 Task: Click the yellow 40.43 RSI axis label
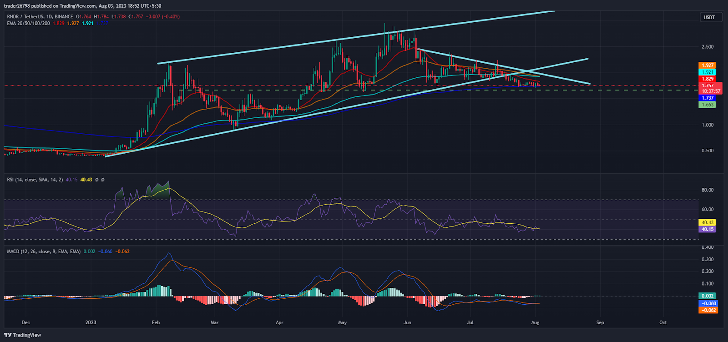click(x=707, y=222)
